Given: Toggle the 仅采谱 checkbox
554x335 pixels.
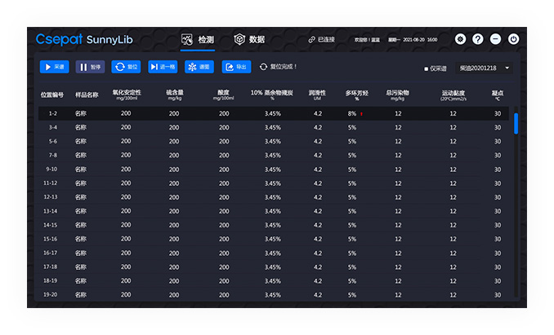Looking at the screenshot, I should [426, 68].
